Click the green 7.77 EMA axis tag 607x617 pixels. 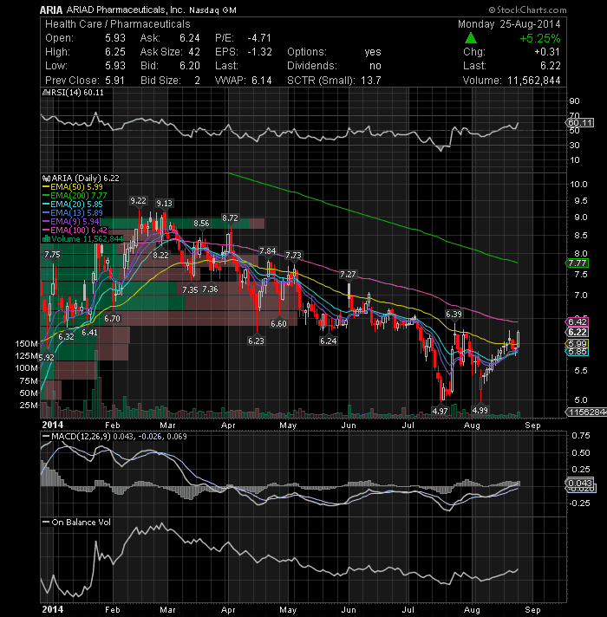(x=577, y=263)
